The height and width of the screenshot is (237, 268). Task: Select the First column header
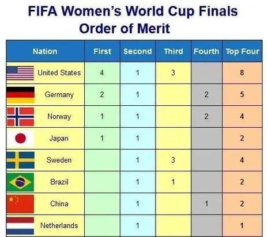[102, 51]
